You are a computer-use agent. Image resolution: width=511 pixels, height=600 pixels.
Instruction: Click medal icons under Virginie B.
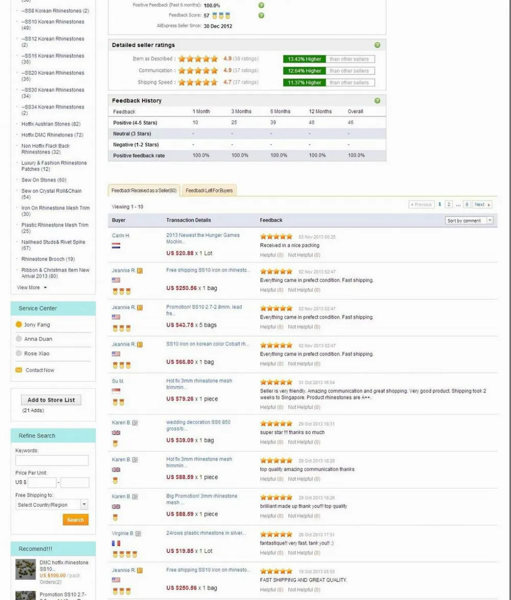point(125,554)
